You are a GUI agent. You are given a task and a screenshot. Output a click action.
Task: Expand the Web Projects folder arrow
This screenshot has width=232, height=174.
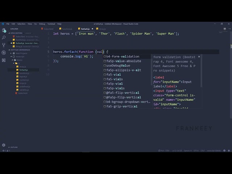tap(11, 53)
